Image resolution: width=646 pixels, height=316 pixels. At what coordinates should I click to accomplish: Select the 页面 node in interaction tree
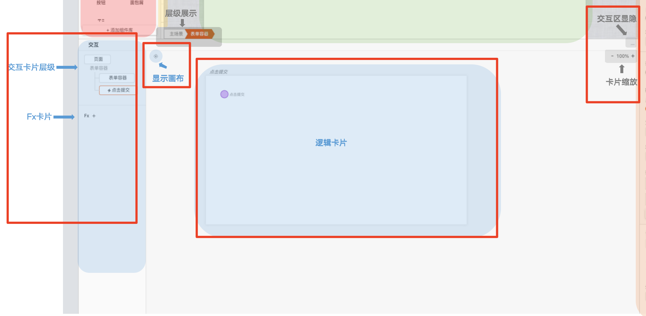tap(98, 59)
